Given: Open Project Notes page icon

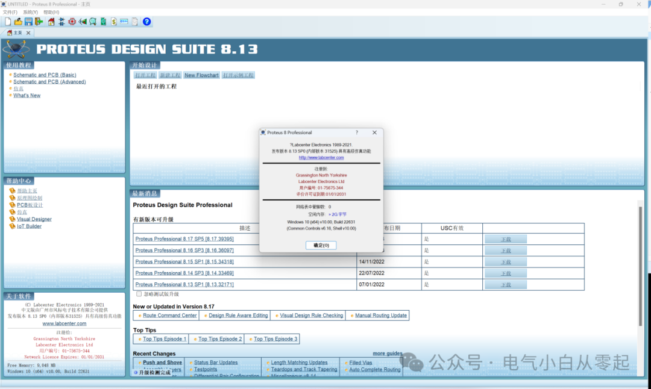Looking at the screenshot, I should coord(134,22).
